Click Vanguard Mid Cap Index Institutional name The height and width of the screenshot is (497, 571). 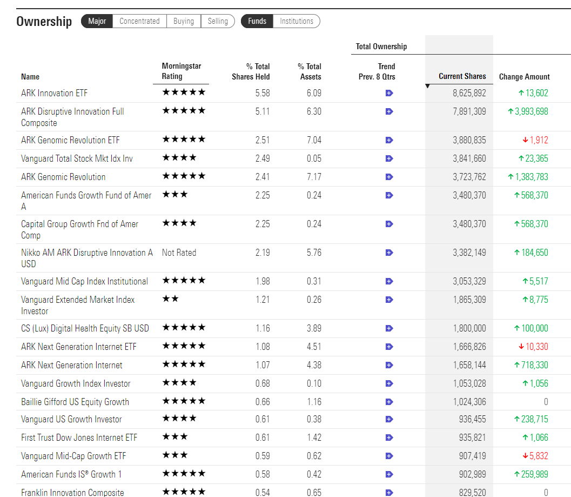tap(84, 282)
